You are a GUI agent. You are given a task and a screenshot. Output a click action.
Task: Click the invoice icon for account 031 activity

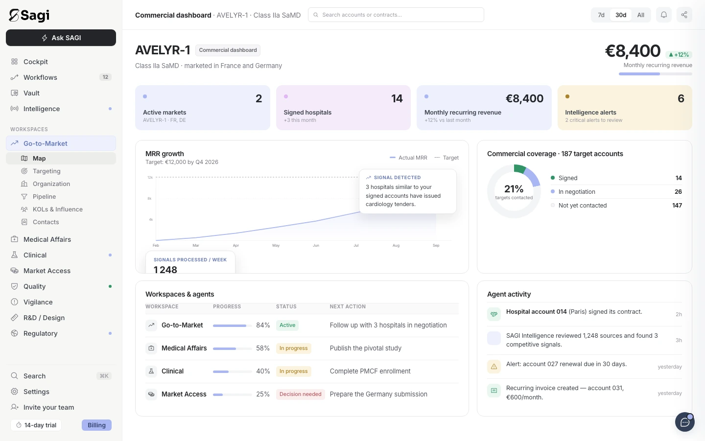tap(494, 391)
